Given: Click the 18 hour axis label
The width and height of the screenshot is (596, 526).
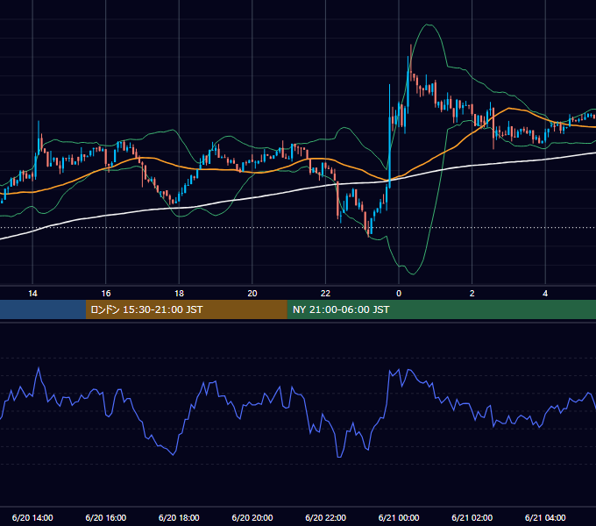Looking at the screenshot, I should pos(179,294).
